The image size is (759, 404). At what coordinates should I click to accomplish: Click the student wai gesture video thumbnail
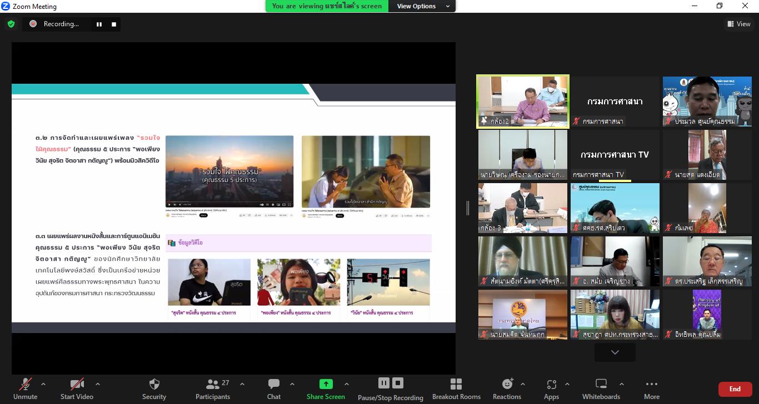(x=366, y=171)
